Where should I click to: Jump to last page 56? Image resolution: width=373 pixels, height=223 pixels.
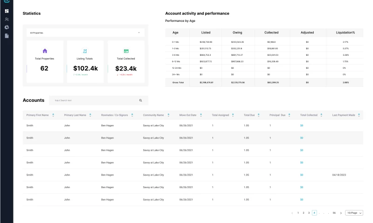click(334, 213)
